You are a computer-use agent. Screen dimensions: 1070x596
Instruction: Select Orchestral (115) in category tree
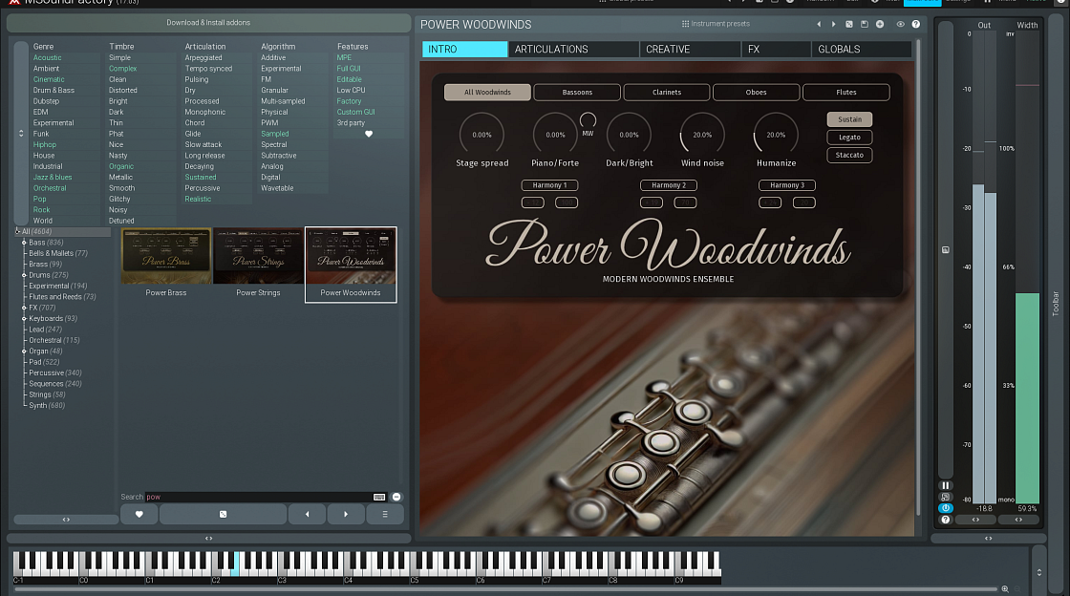(54, 340)
